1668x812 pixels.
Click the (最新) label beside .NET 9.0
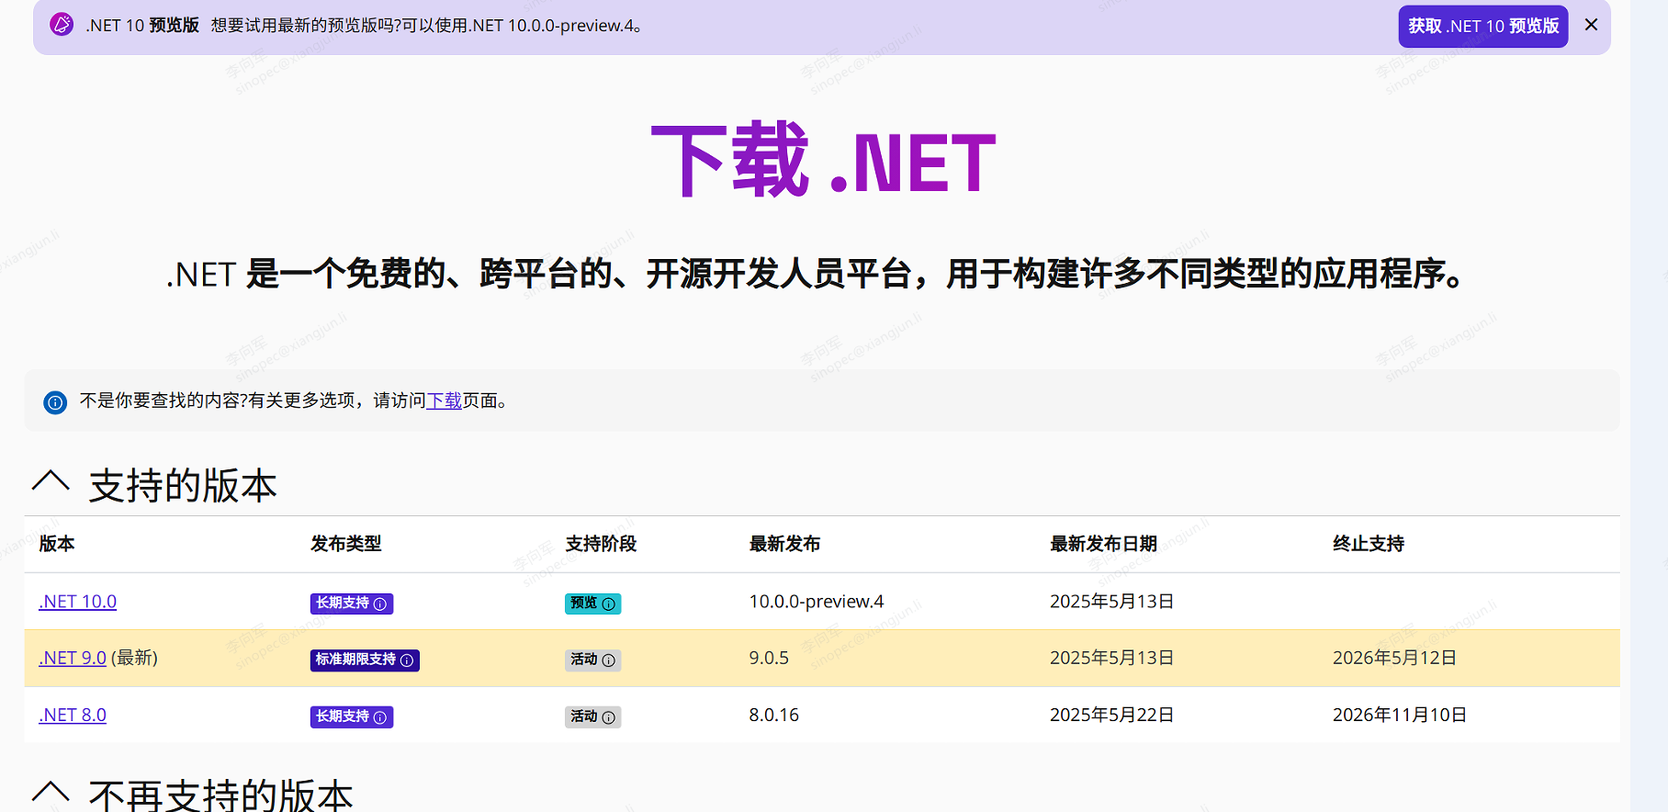click(134, 658)
